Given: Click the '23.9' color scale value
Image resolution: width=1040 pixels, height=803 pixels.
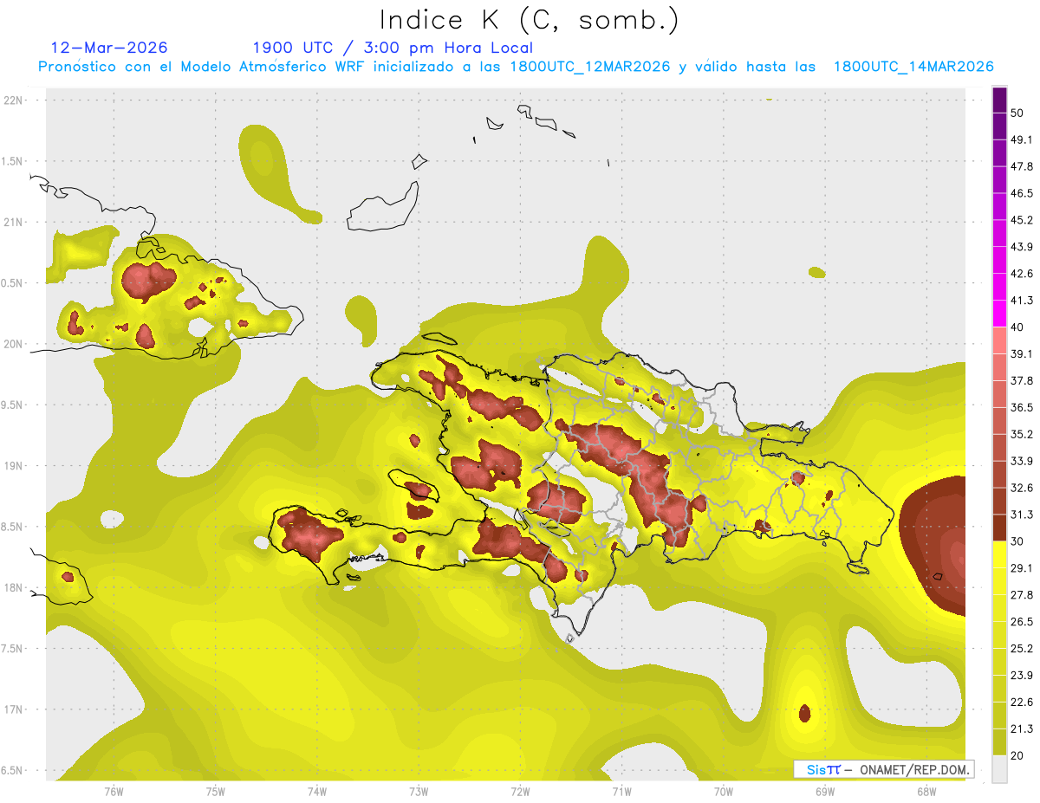Looking at the screenshot, I should (x=1022, y=676).
